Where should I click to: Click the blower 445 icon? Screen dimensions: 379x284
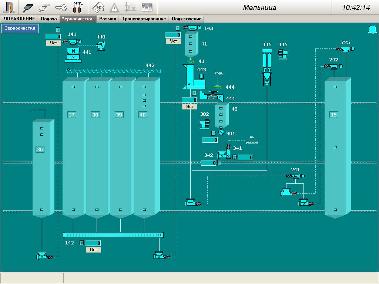click(283, 54)
